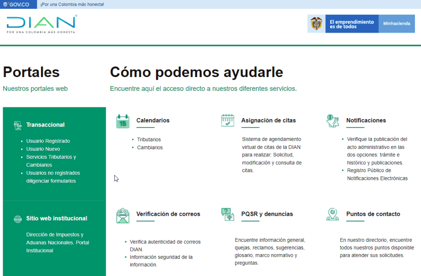Viewport: 421px width, 276px height.
Task: Open the Usuario Registrado link
Action: tap(48, 141)
